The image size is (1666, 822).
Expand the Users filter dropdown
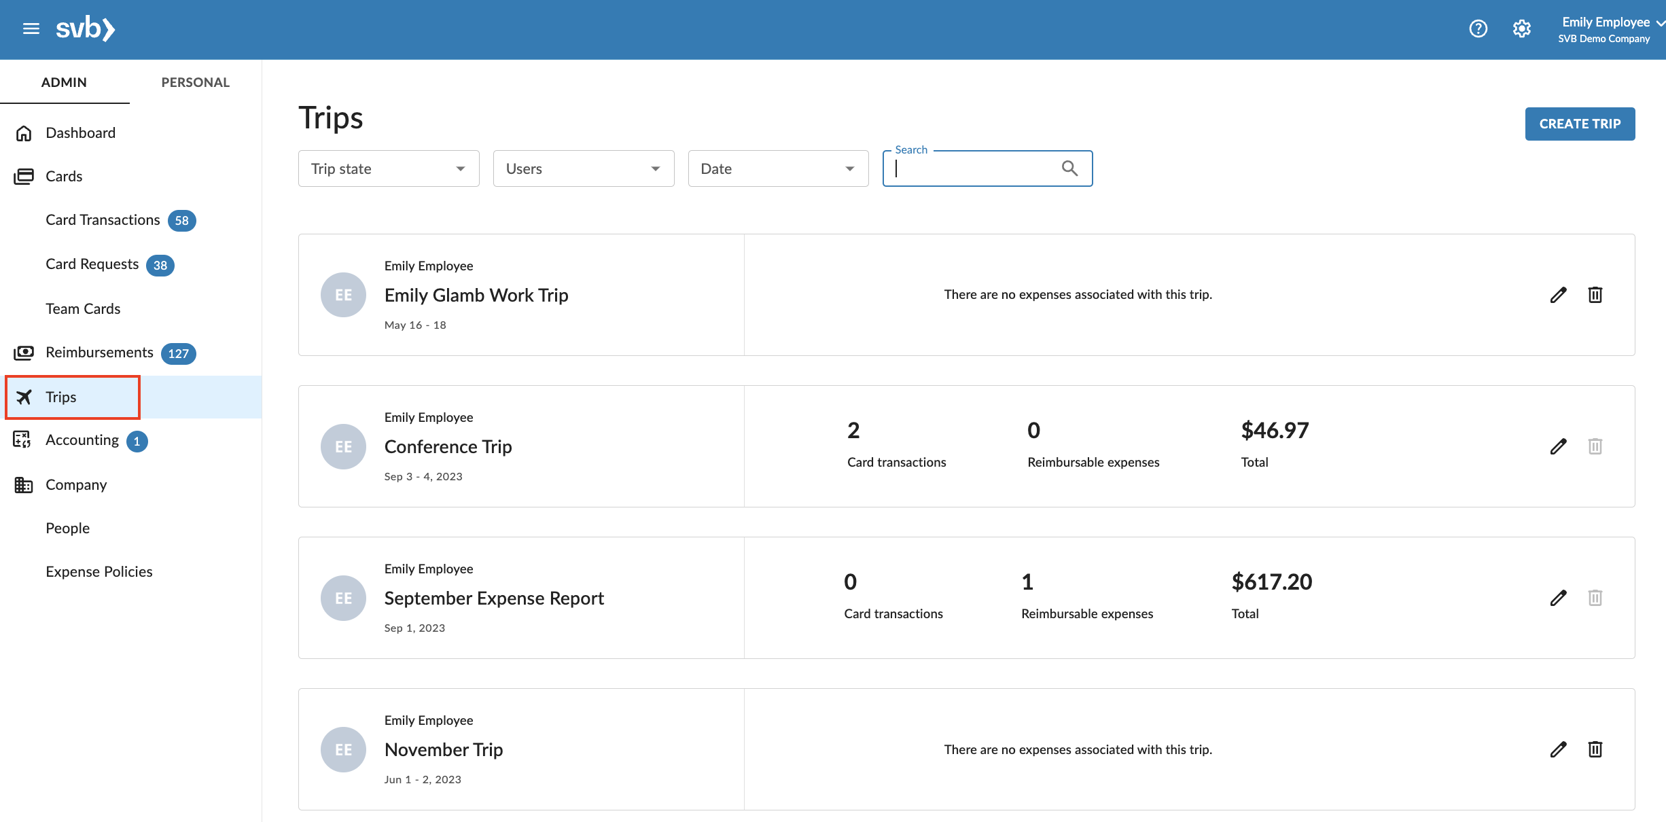click(x=584, y=168)
